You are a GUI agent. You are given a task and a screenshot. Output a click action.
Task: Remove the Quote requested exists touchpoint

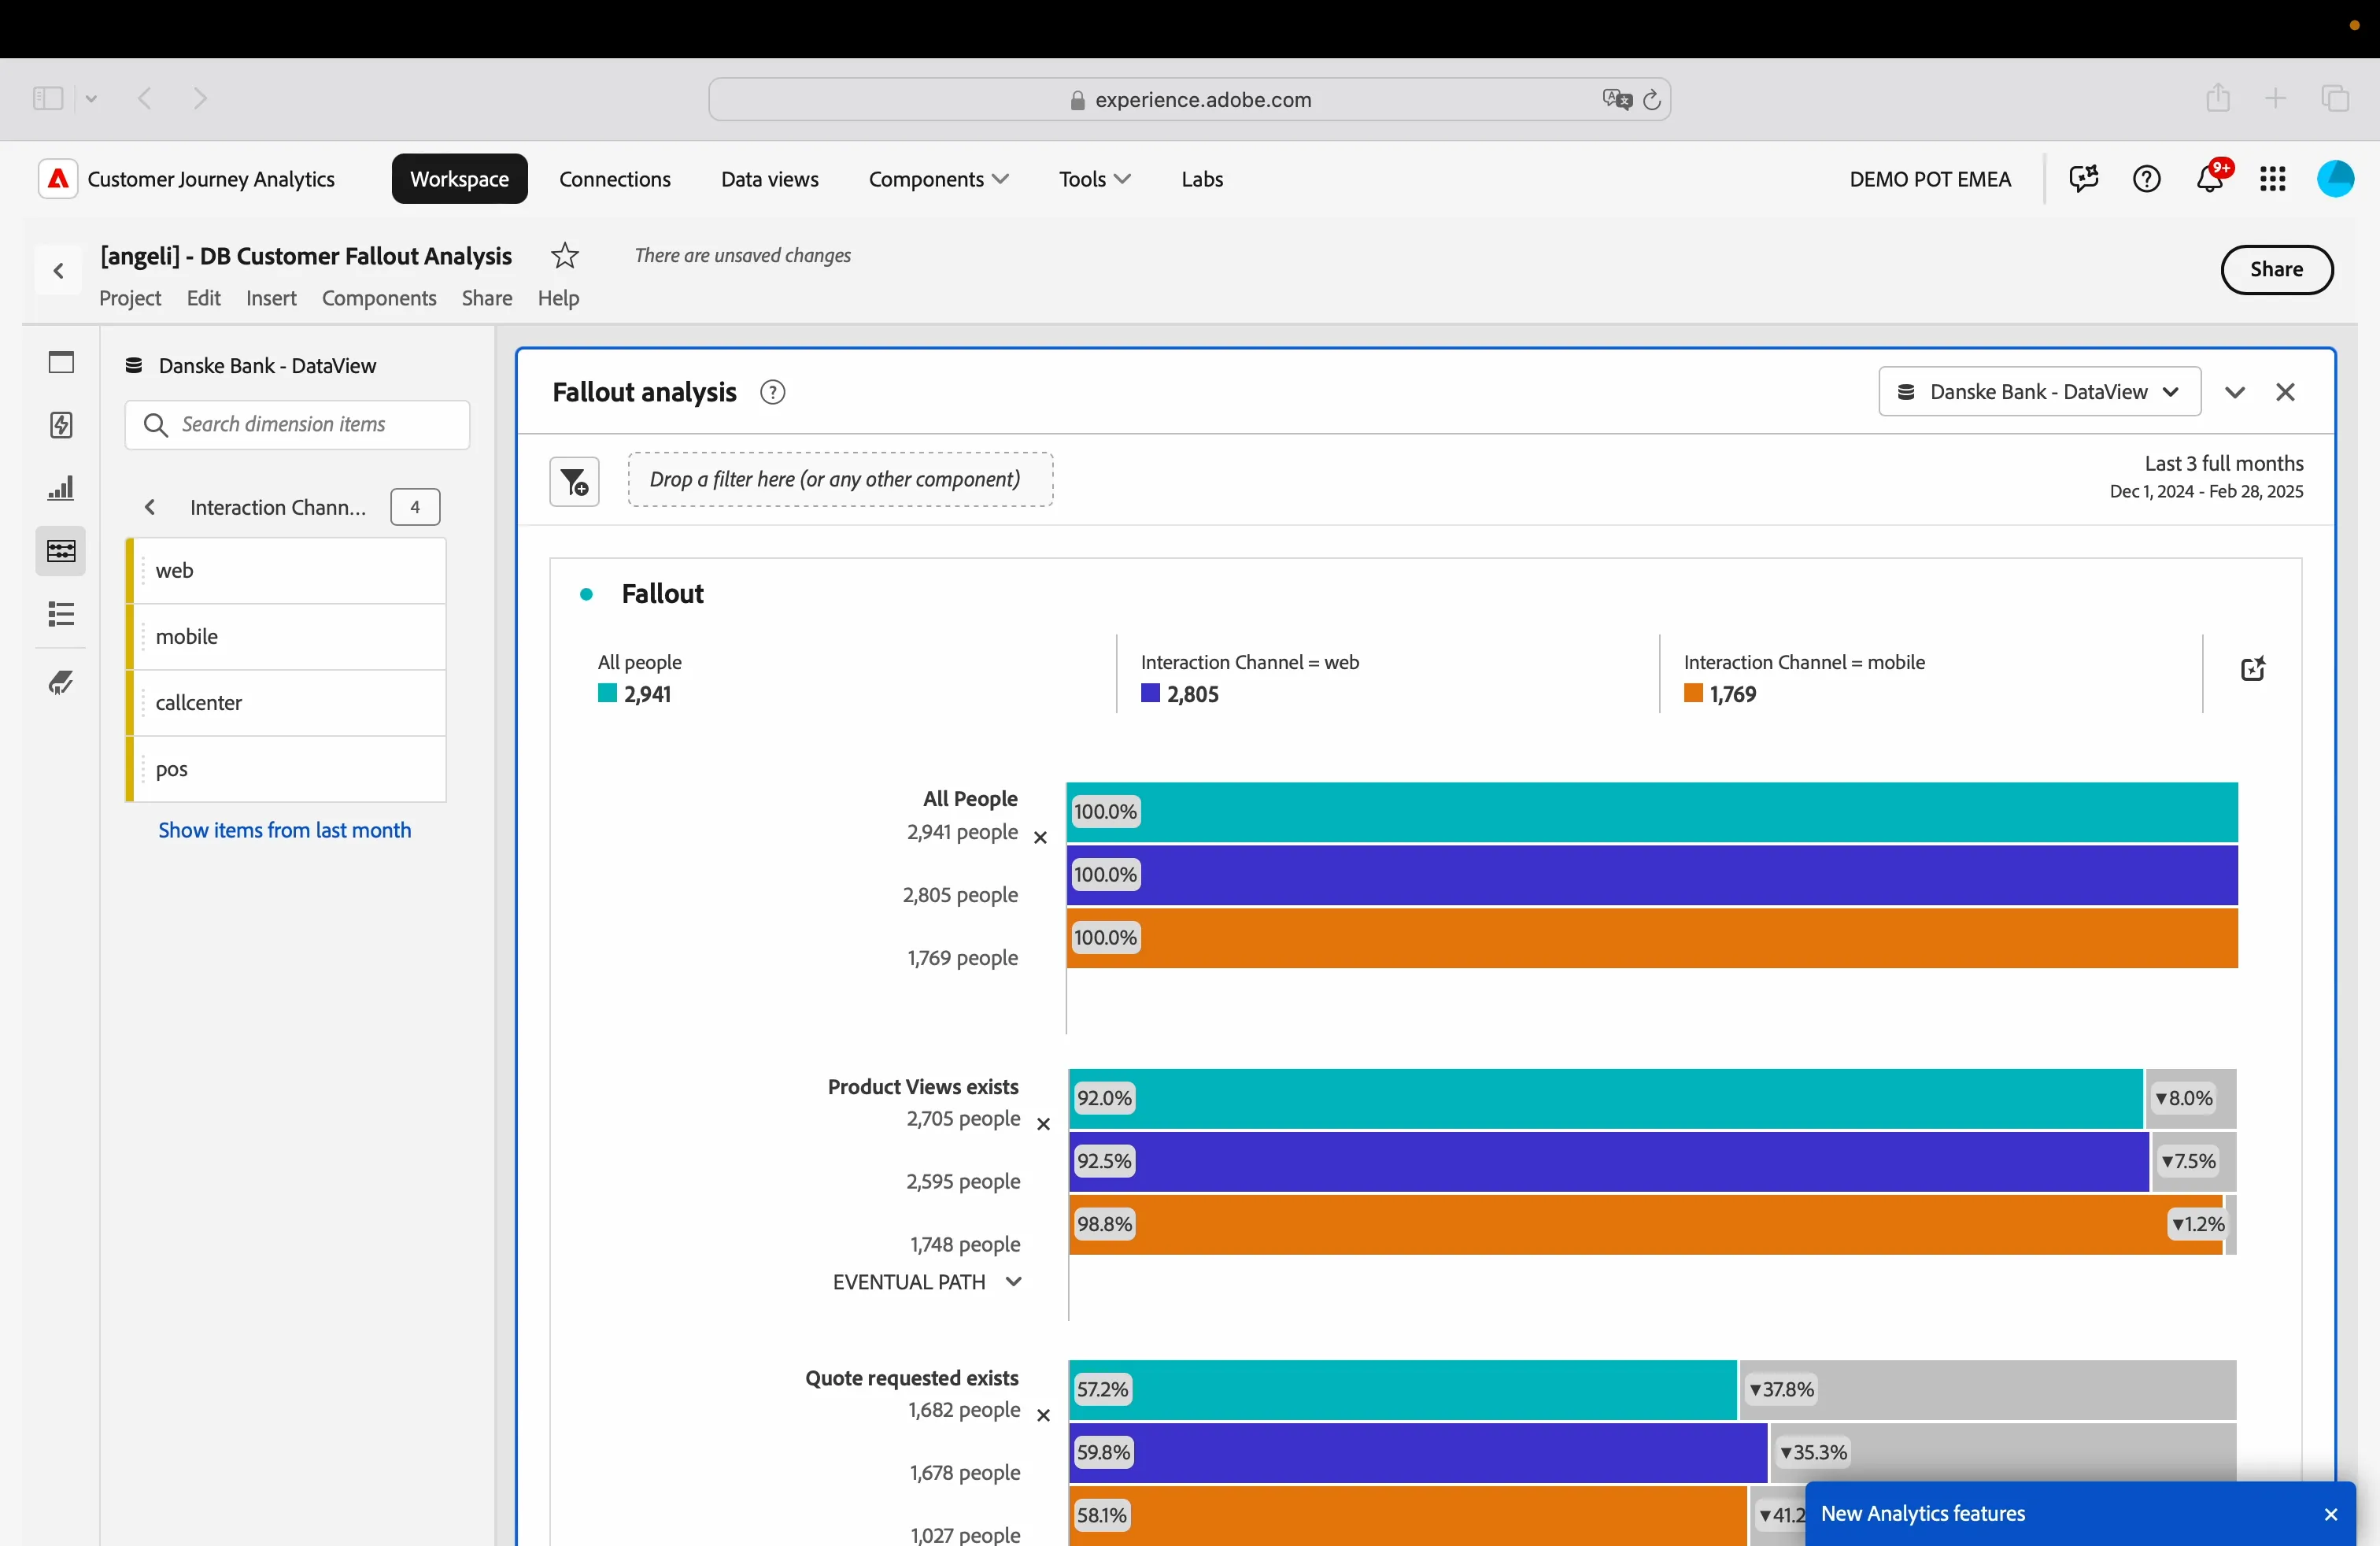(x=1043, y=1416)
